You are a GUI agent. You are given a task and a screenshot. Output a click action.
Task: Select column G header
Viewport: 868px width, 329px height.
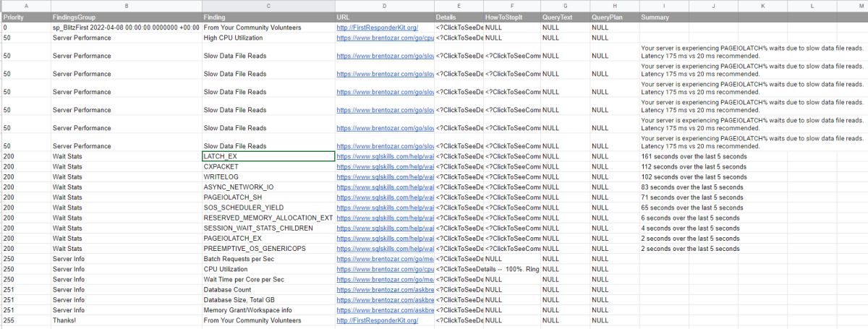[x=565, y=6]
